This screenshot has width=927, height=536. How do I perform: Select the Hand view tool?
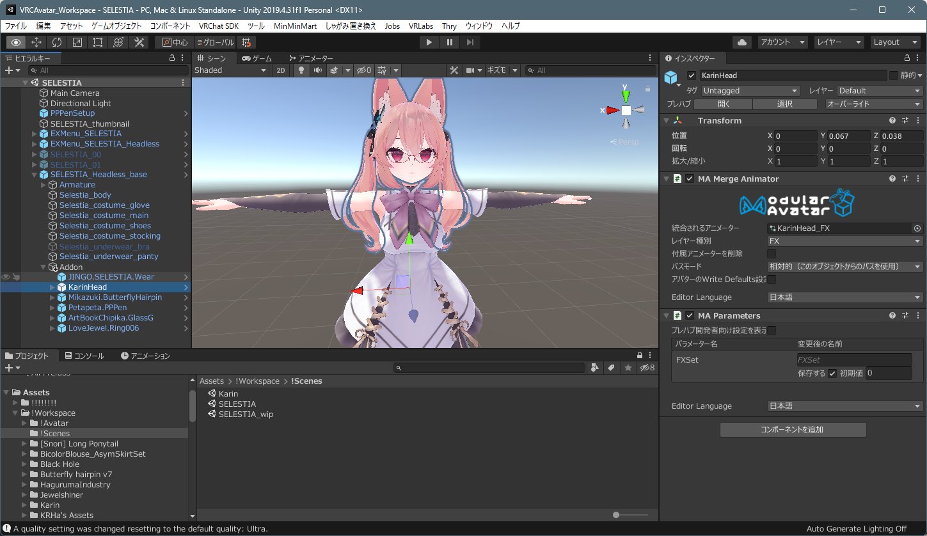pyautogui.click(x=17, y=42)
